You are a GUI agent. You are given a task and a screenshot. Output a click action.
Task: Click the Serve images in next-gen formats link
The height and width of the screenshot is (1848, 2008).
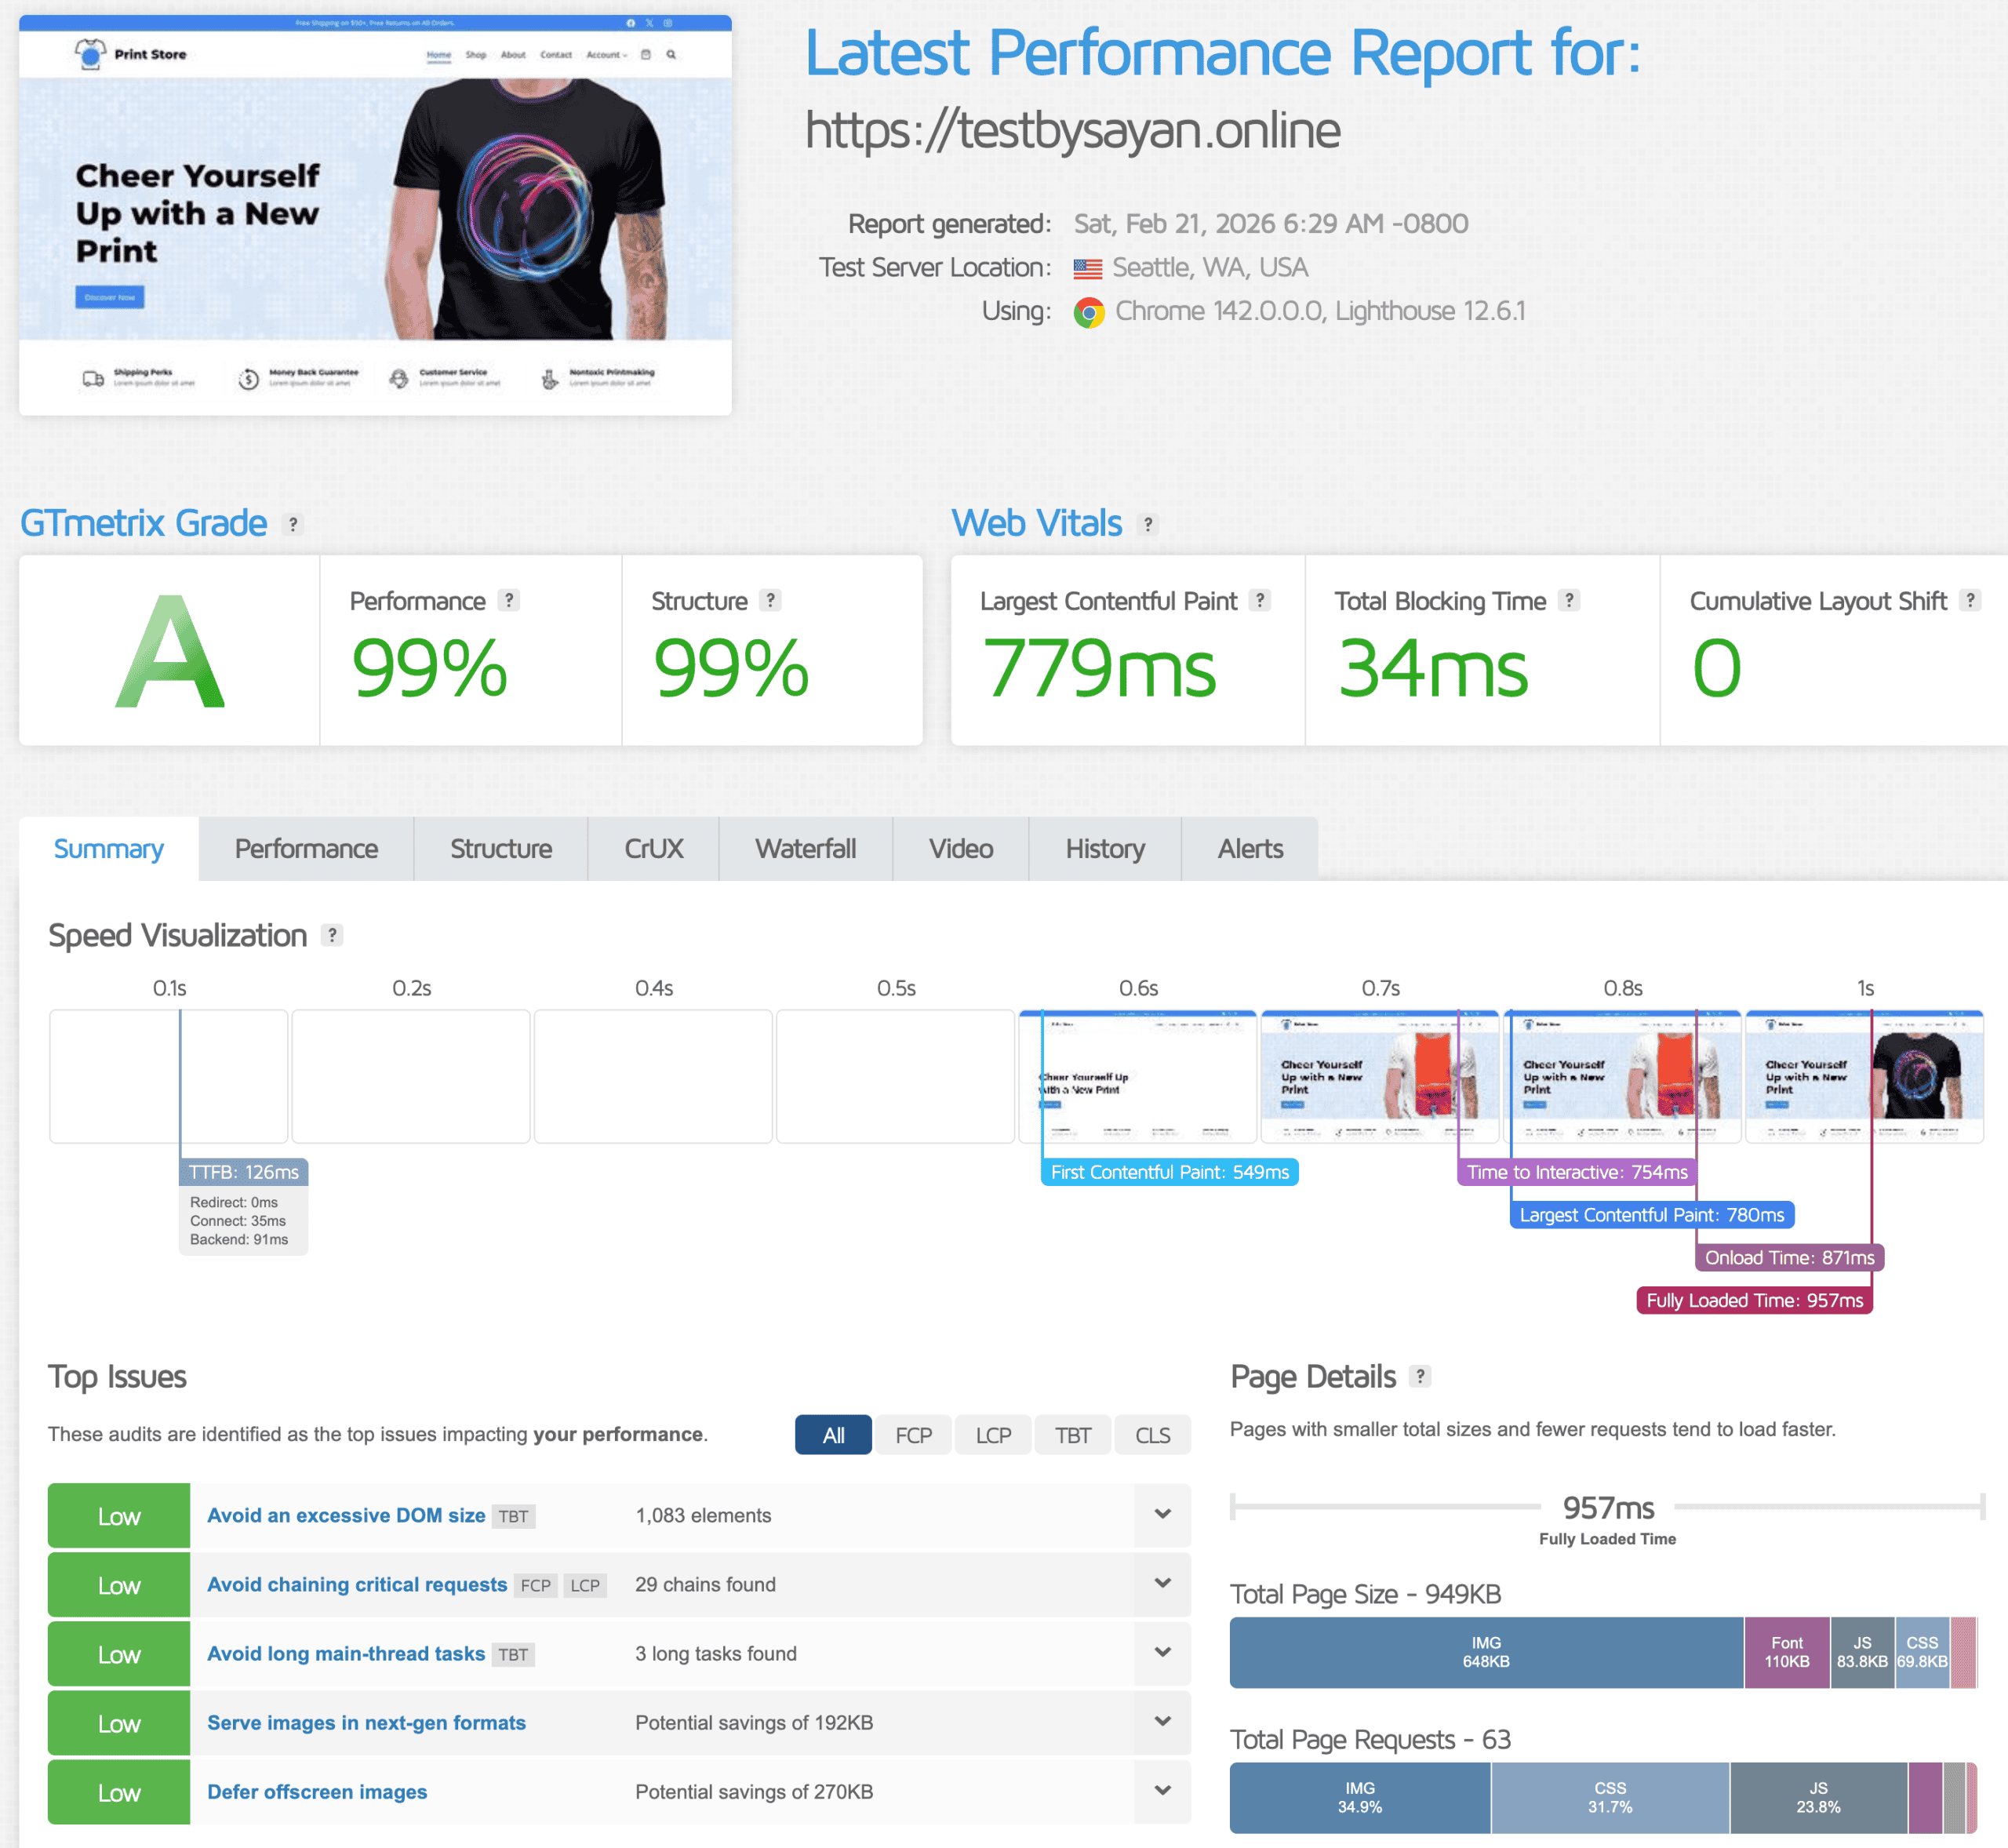366,1722
